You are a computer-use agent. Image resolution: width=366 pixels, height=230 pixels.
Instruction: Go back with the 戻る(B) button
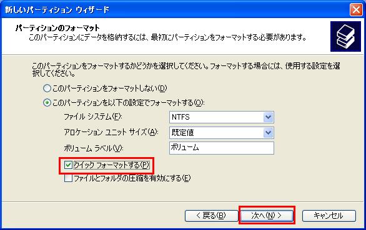[x=211, y=216]
